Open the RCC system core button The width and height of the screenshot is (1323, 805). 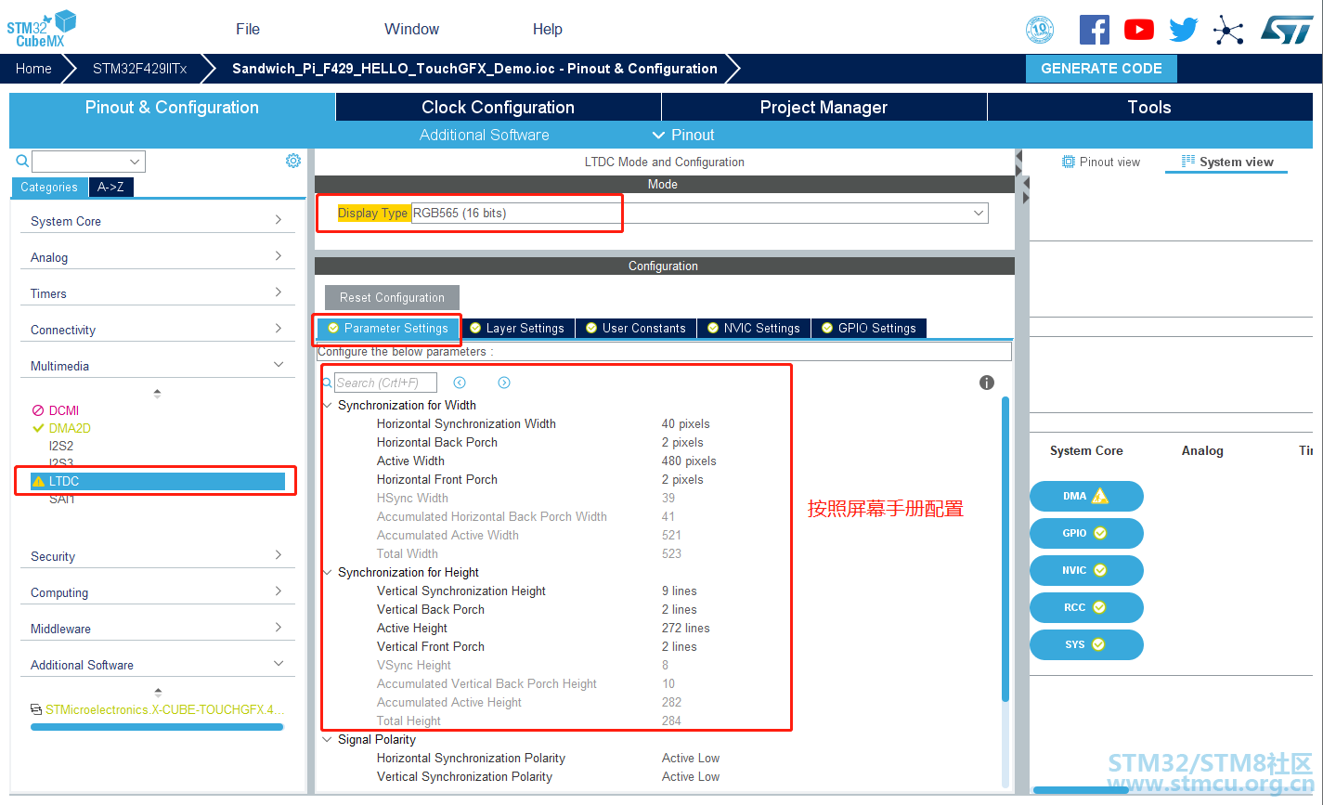tap(1086, 607)
